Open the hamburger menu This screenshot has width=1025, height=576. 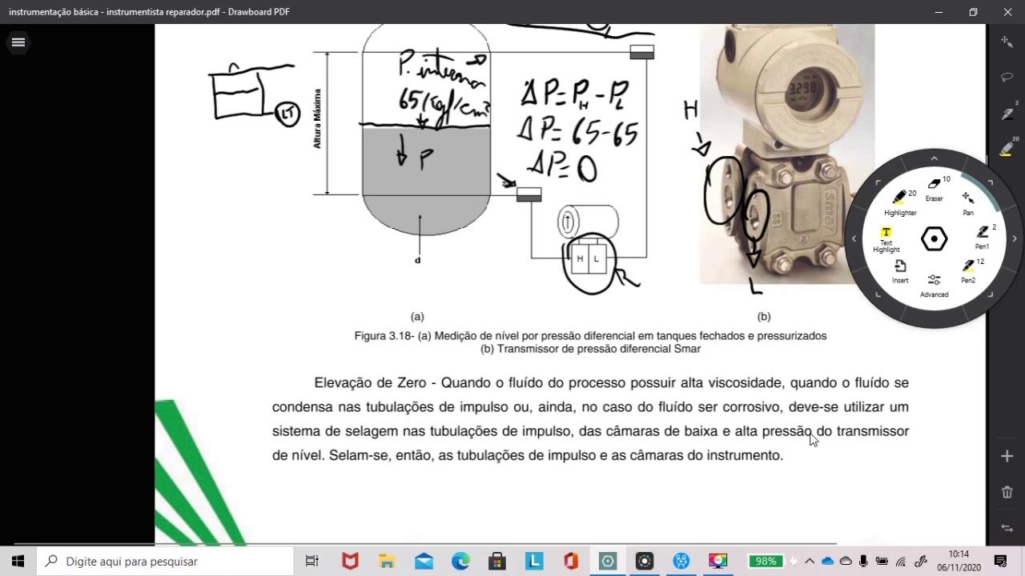[x=18, y=42]
